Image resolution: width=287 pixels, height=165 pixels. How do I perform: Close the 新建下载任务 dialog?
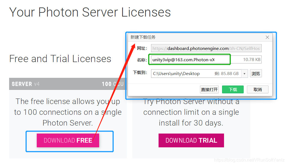pyautogui.click(x=267, y=37)
